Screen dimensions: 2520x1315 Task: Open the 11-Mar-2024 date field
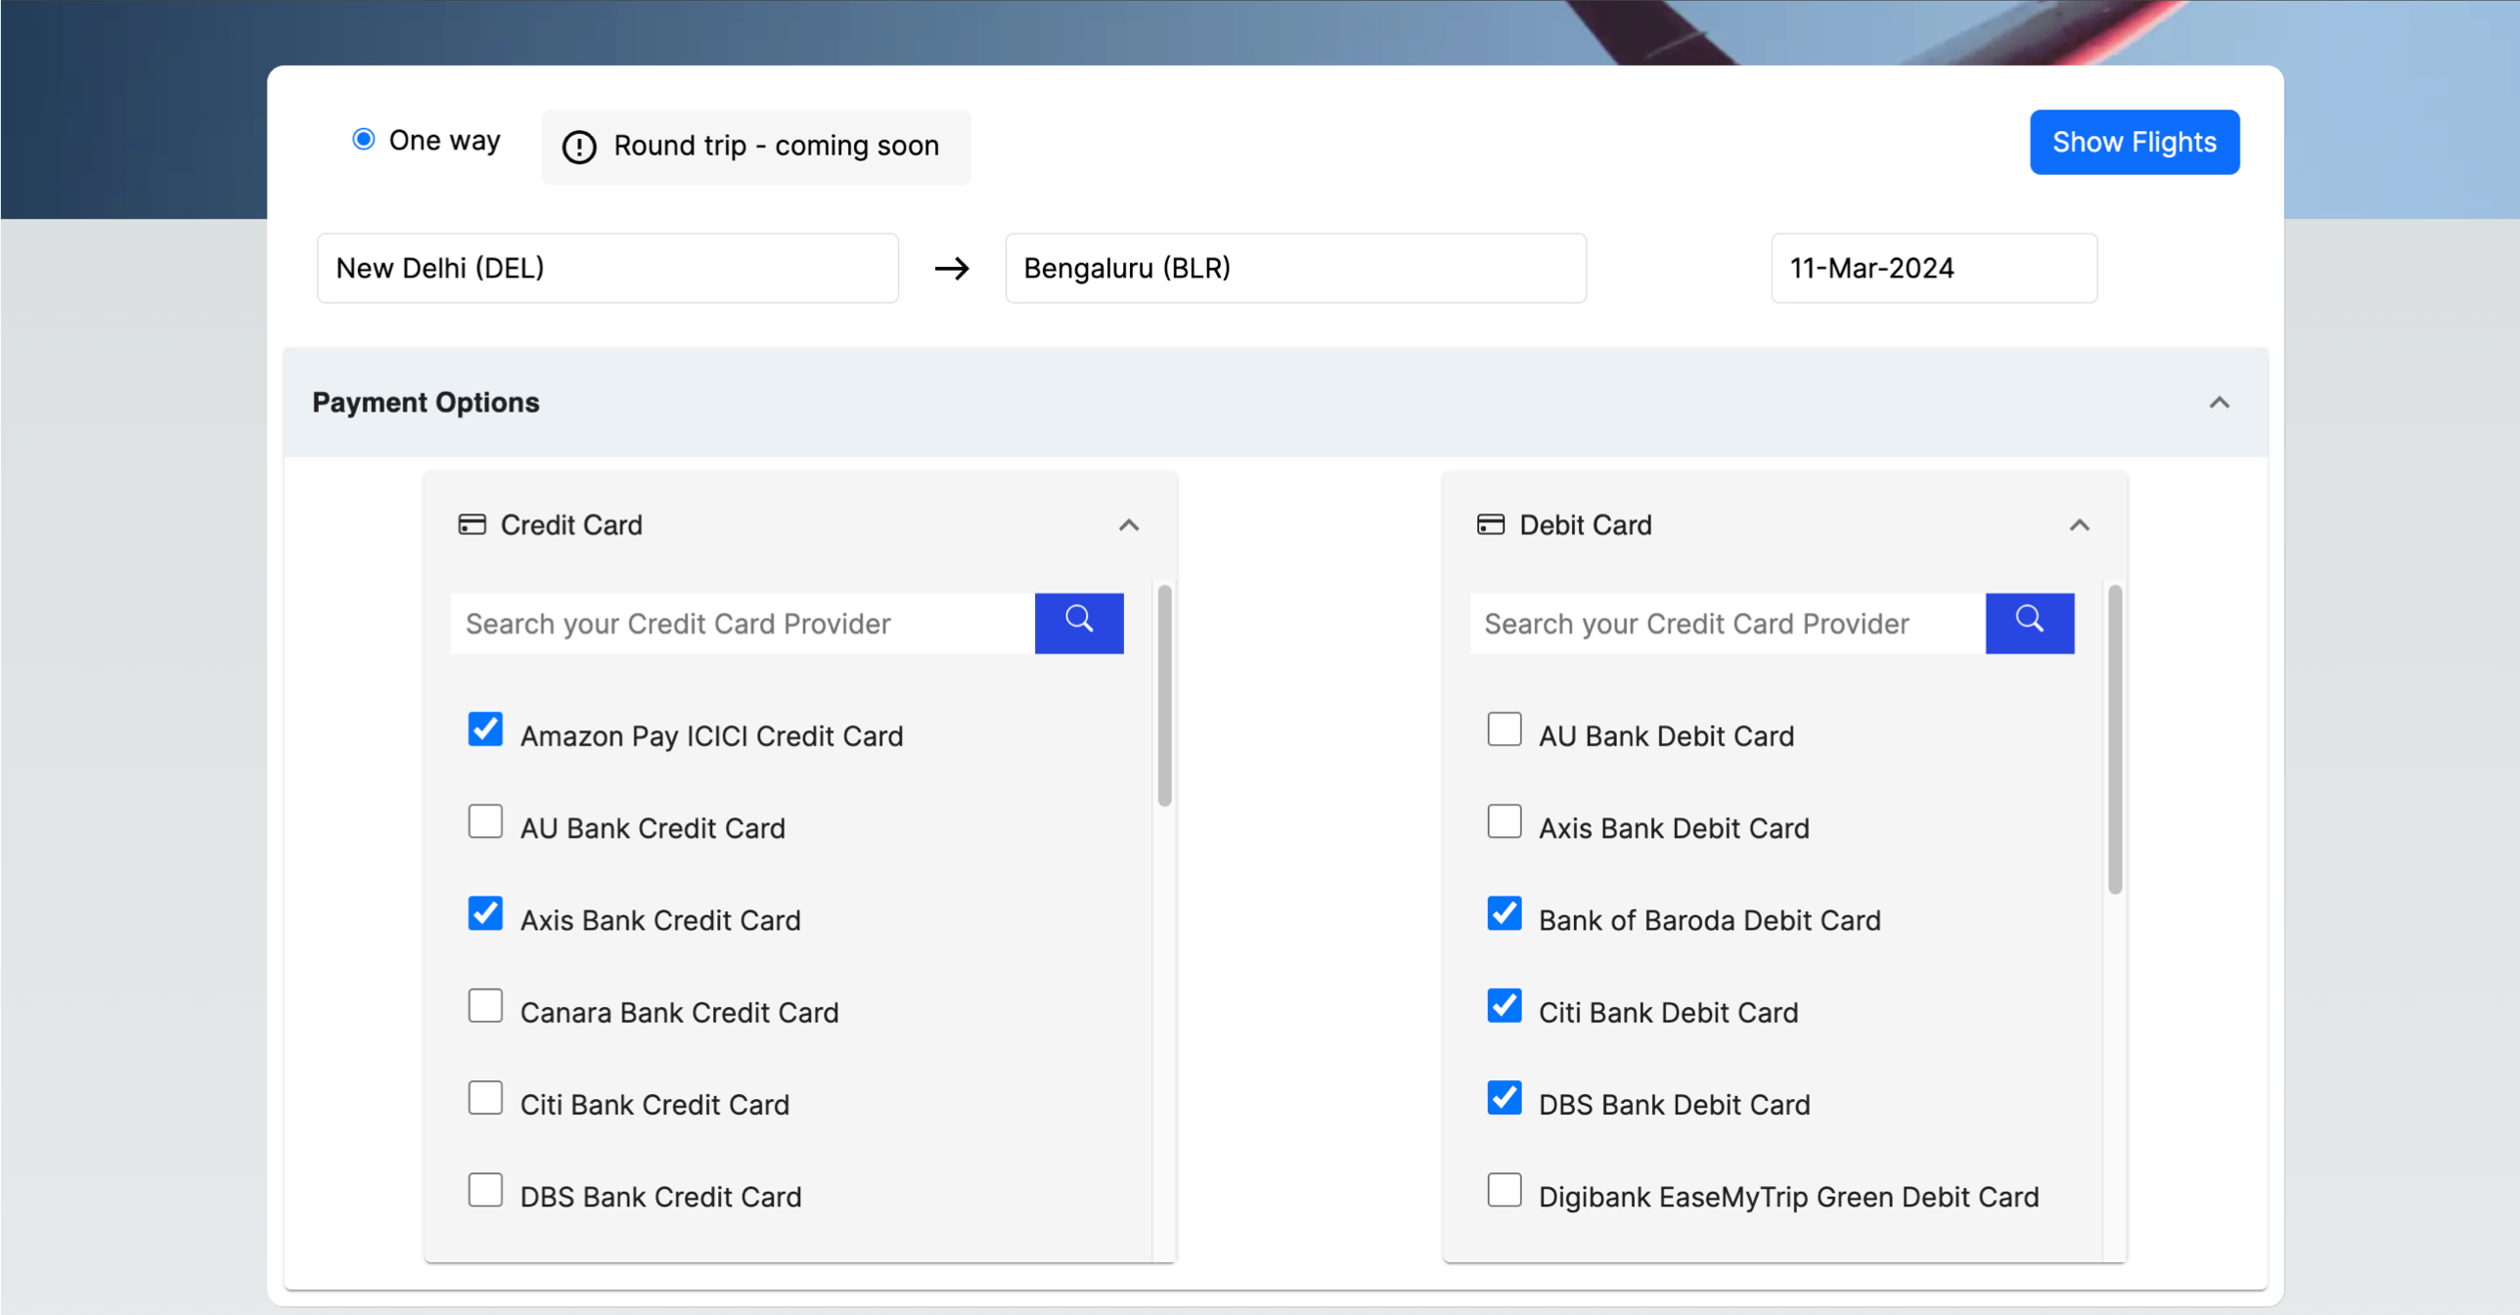[1933, 268]
